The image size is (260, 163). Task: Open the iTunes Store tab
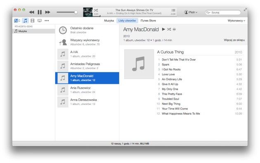click(x=148, y=21)
